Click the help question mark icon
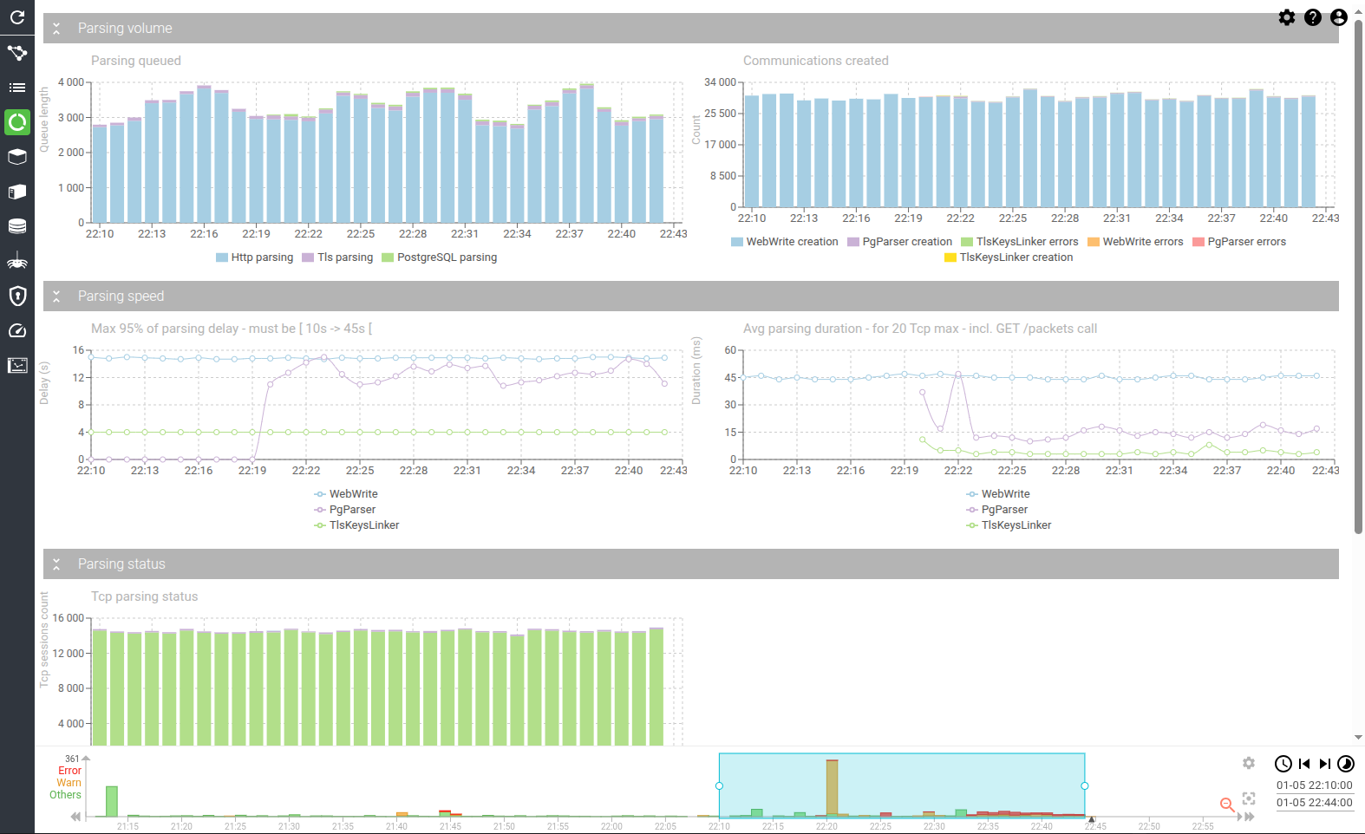Screen dimensions: 1365x834 tap(1313, 17)
